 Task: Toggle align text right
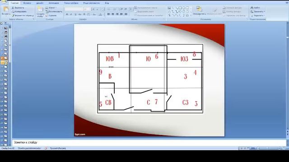[117, 14]
